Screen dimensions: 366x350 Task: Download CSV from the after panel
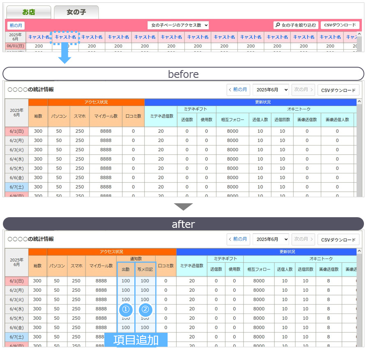(x=338, y=239)
